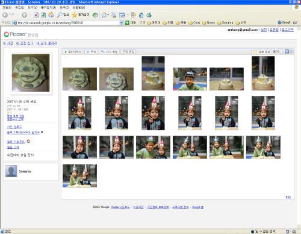
Task: Click the album cover photo in sidebar
Action: [x=31, y=73]
